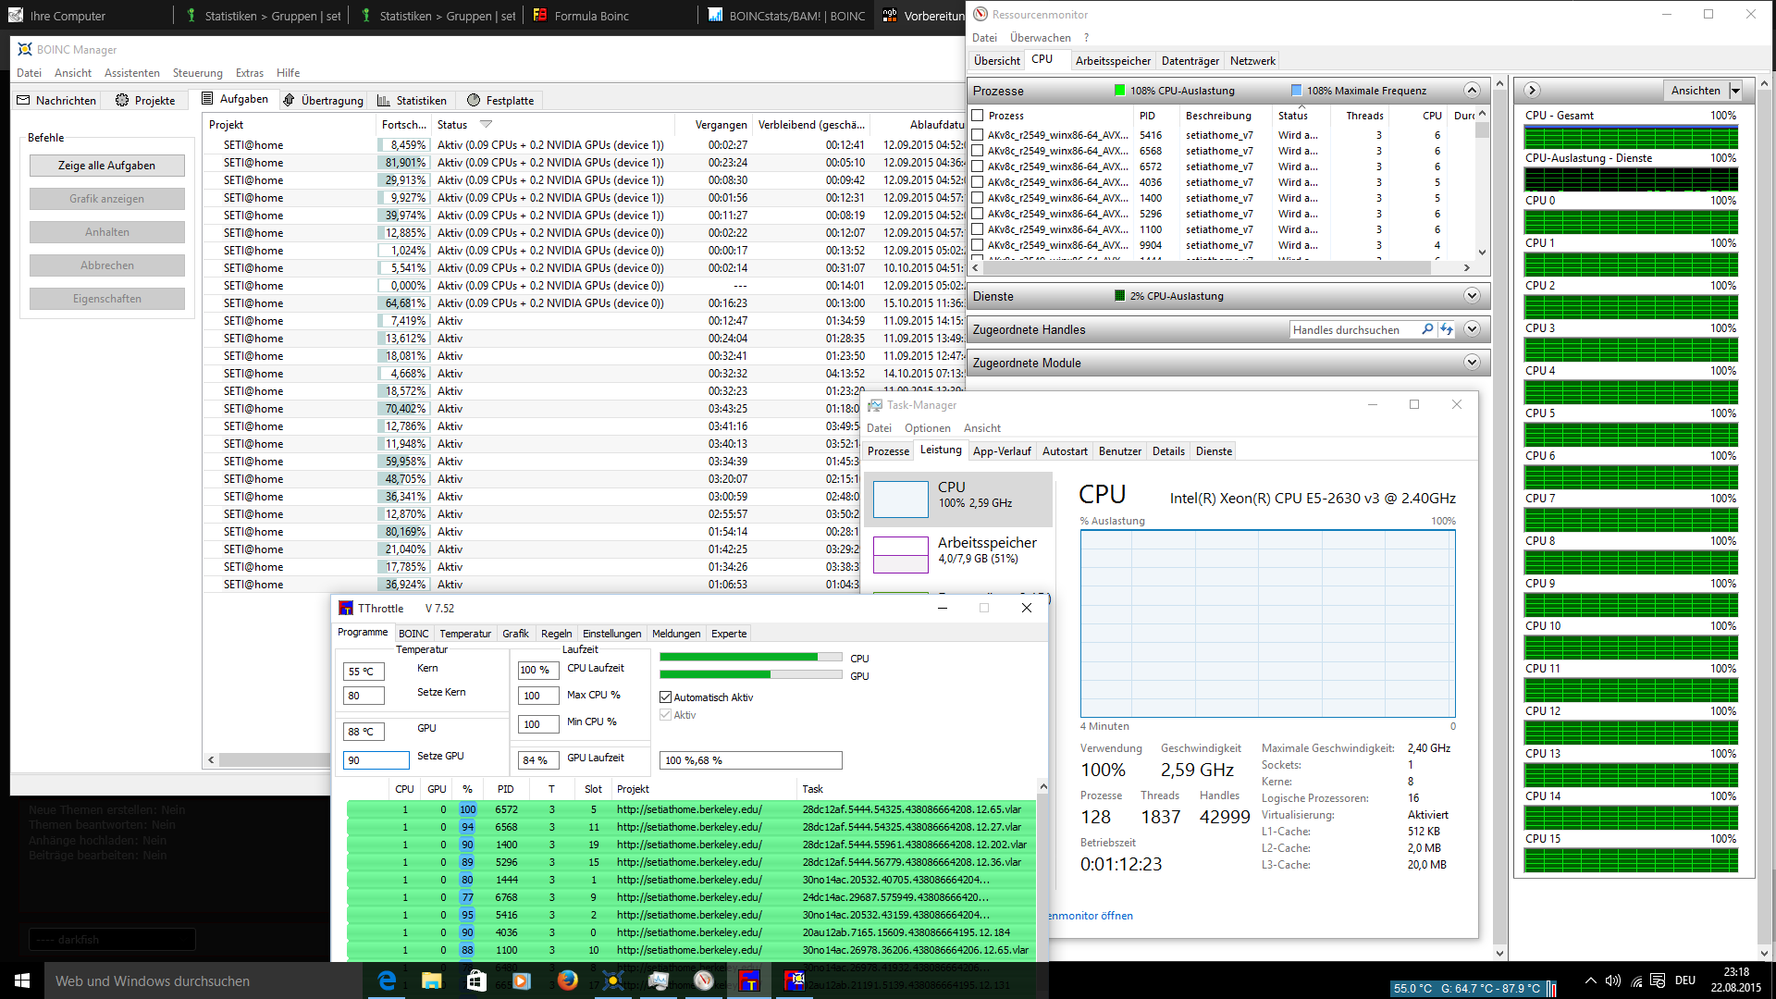Viewport: 1776px width, 999px height.
Task: Switch to the Arbeitsspeicher tab in Ressourcenmonitor
Action: 1113,61
